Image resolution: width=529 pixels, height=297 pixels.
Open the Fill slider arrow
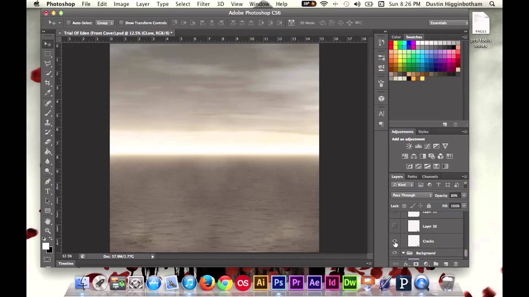coord(464,206)
